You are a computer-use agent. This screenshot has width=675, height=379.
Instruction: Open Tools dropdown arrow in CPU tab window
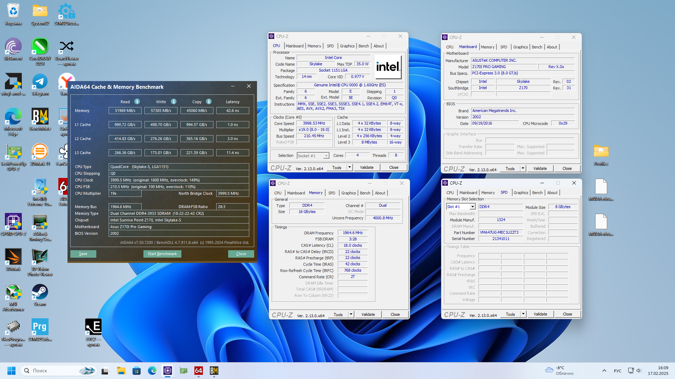click(350, 168)
